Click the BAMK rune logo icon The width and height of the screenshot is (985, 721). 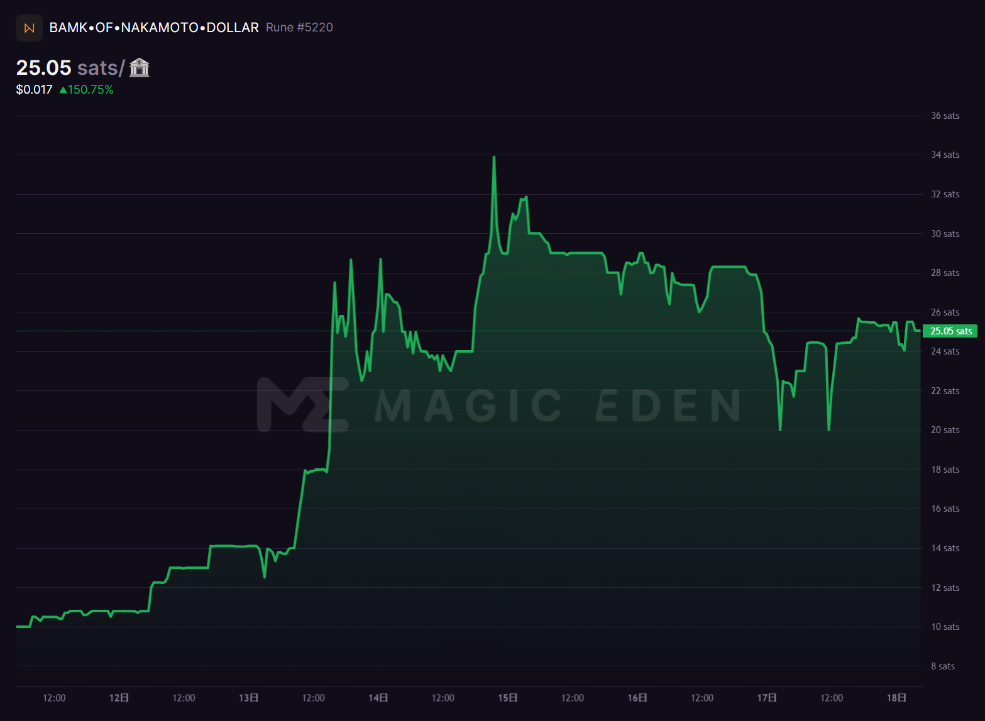(x=29, y=28)
